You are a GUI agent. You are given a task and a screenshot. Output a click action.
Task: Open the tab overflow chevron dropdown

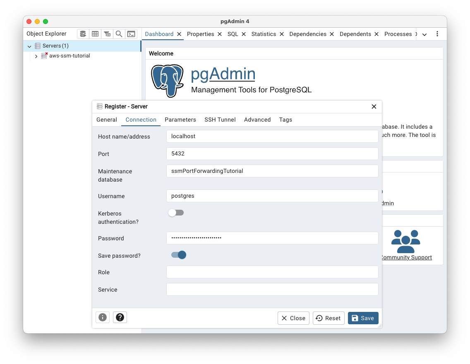click(424, 34)
